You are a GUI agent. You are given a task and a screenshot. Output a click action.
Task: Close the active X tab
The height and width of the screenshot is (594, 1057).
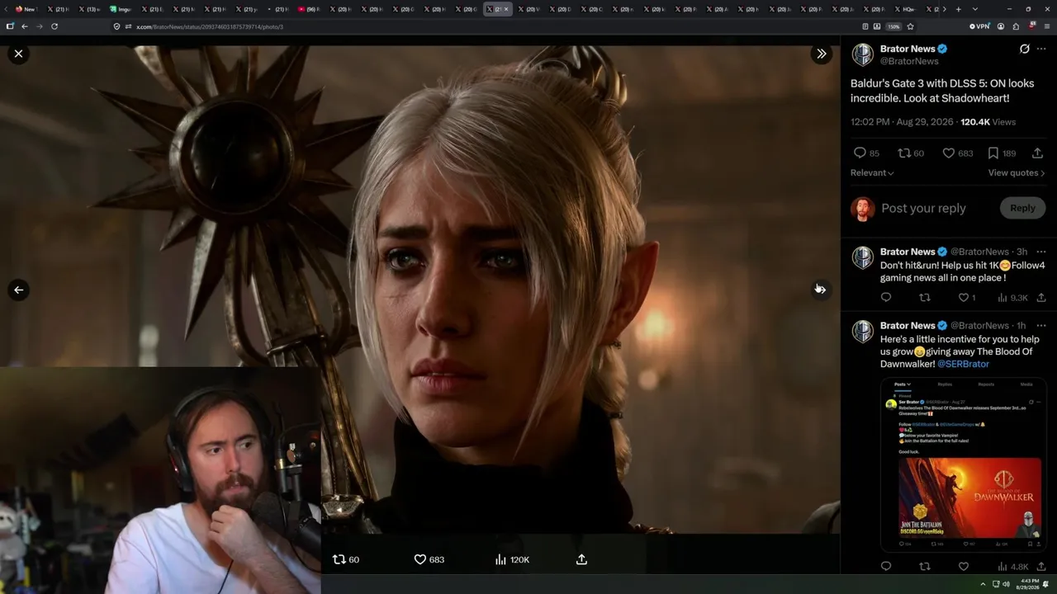(506, 9)
